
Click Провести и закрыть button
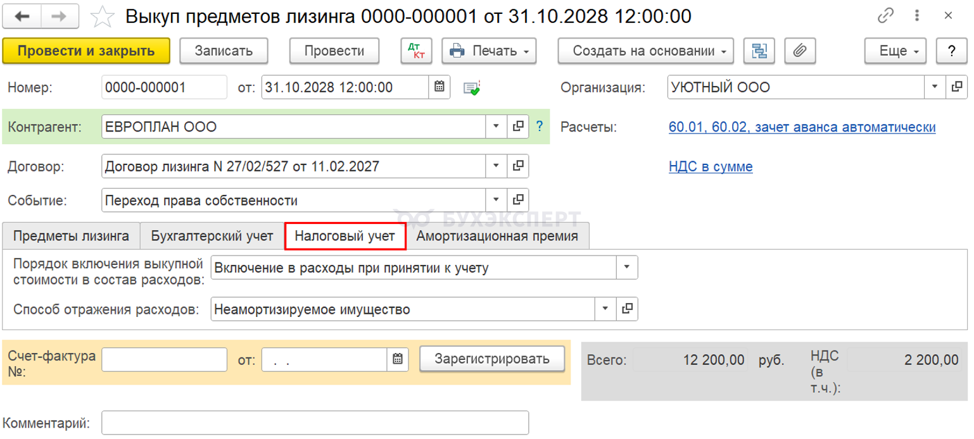pyautogui.click(x=86, y=51)
